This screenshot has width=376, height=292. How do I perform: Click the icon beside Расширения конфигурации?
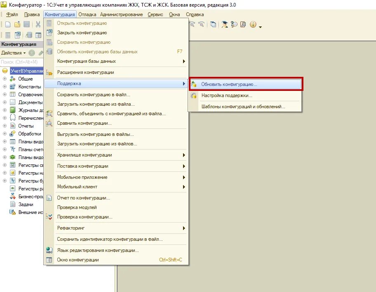(49, 72)
